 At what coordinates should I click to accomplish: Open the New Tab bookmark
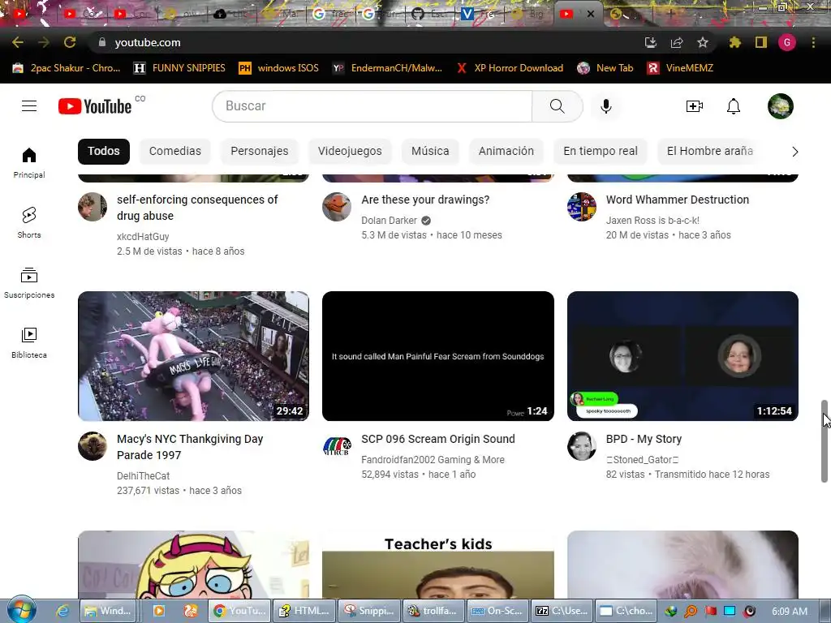point(605,68)
